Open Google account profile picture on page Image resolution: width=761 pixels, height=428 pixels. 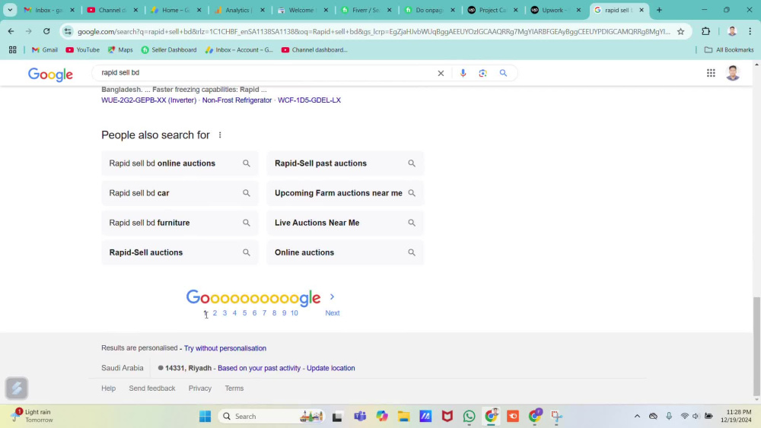[733, 73]
